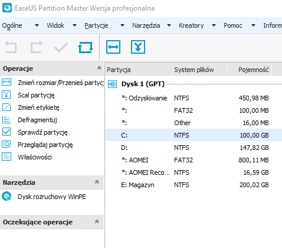Choose Przeglądaj partycję operation
Image resolution: width=282 pixels, height=248 pixels.
pos(45,145)
